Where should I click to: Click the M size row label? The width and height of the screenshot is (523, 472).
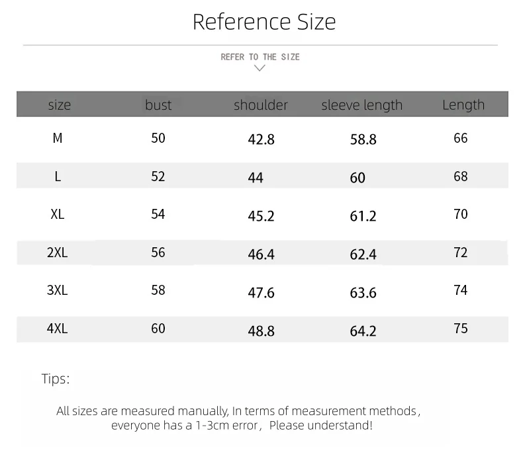coord(58,138)
